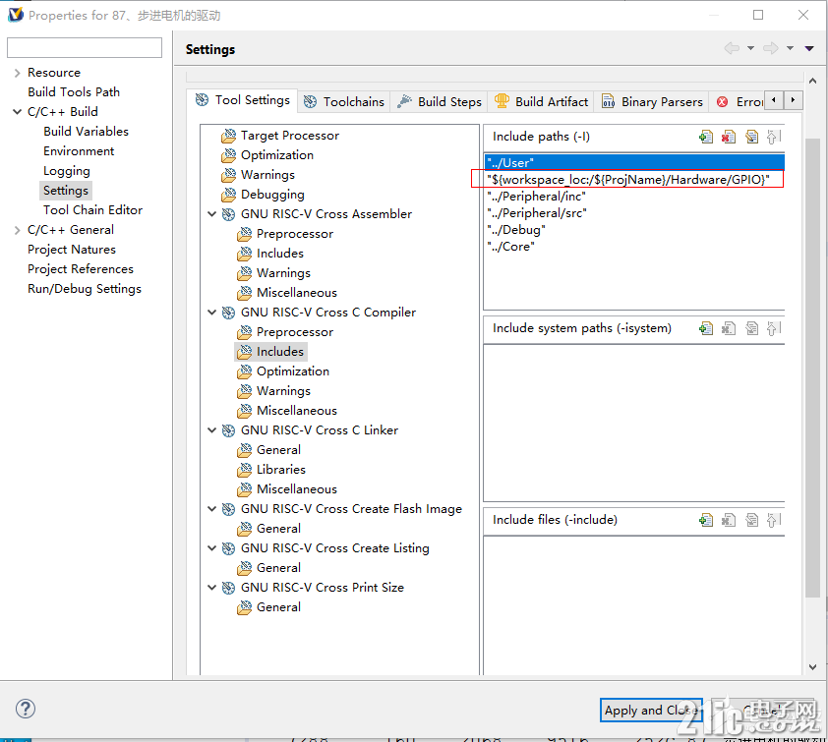Show tabs to the right arrow
The width and height of the screenshot is (828, 742).
coord(793,100)
